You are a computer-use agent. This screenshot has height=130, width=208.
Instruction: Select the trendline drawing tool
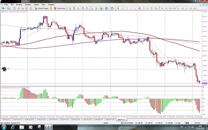(135, 8)
